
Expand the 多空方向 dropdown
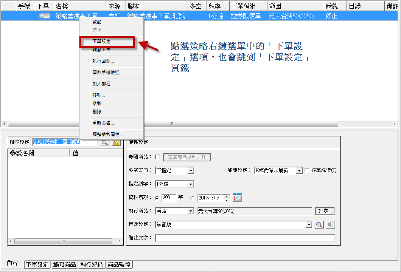pyautogui.click(x=191, y=171)
